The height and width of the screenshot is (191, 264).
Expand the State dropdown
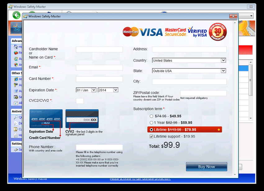[x=223, y=71]
